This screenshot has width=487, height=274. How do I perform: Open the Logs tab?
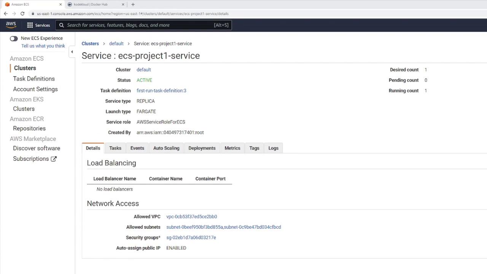(274, 148)
